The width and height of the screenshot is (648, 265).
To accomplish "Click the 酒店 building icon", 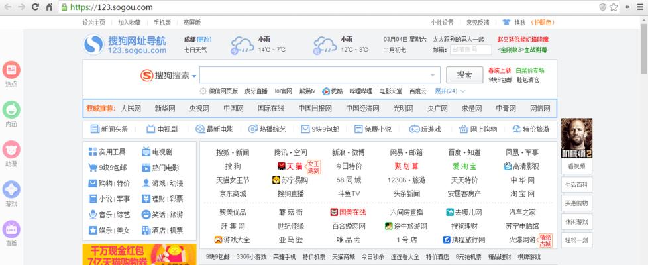I will (146, 231).
